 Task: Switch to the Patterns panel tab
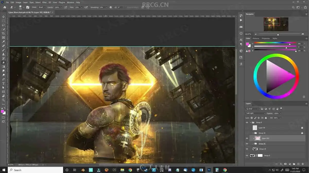tap(255, 38)
